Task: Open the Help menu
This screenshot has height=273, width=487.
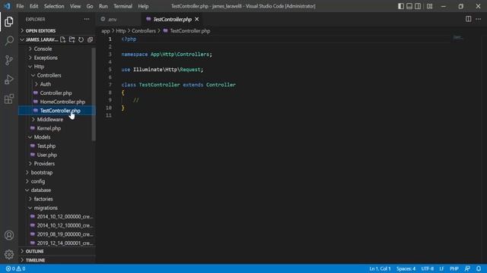Action: (x=143, y=6)
